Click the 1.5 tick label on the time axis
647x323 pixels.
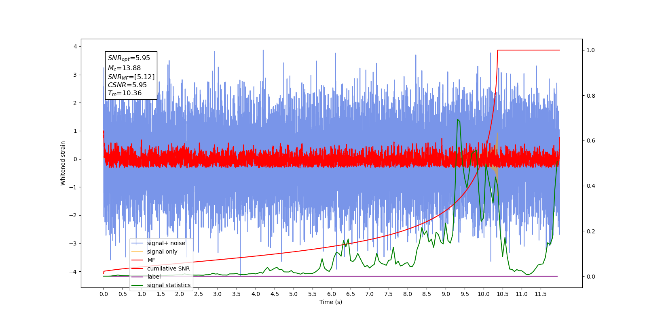coord(161,294)
